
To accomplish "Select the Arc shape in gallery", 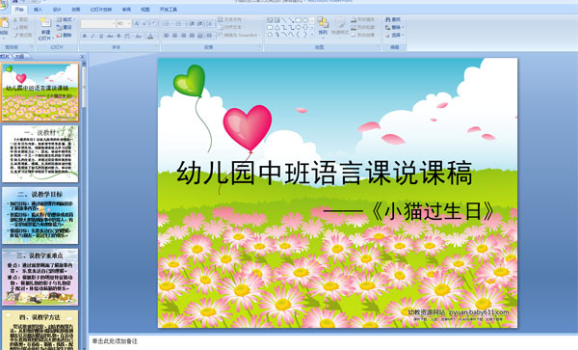I will tap(284, 35).
